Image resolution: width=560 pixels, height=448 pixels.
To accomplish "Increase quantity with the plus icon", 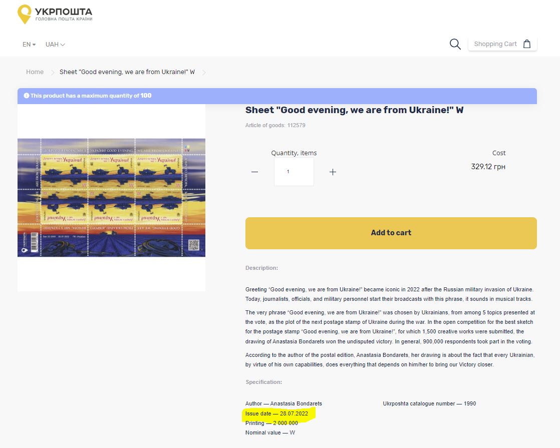I will point(333,172).
